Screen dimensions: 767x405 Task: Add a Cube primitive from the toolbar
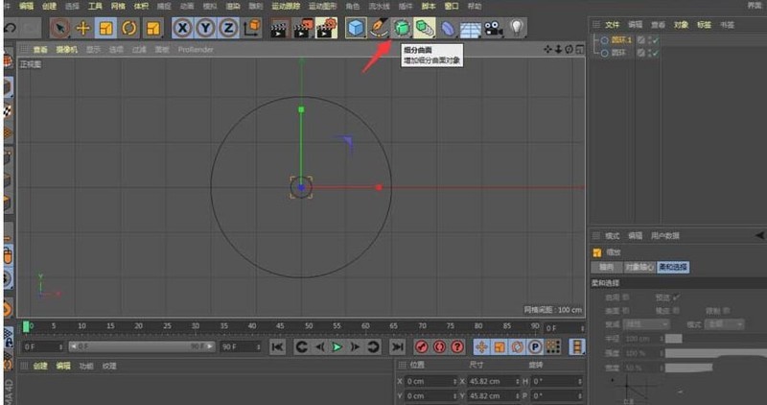(356, 28)
